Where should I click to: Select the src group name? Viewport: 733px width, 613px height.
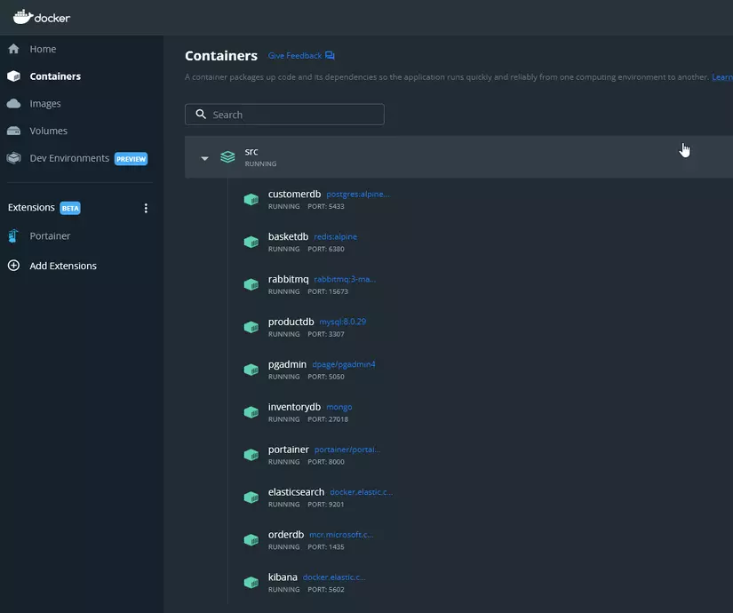(251, 152)
